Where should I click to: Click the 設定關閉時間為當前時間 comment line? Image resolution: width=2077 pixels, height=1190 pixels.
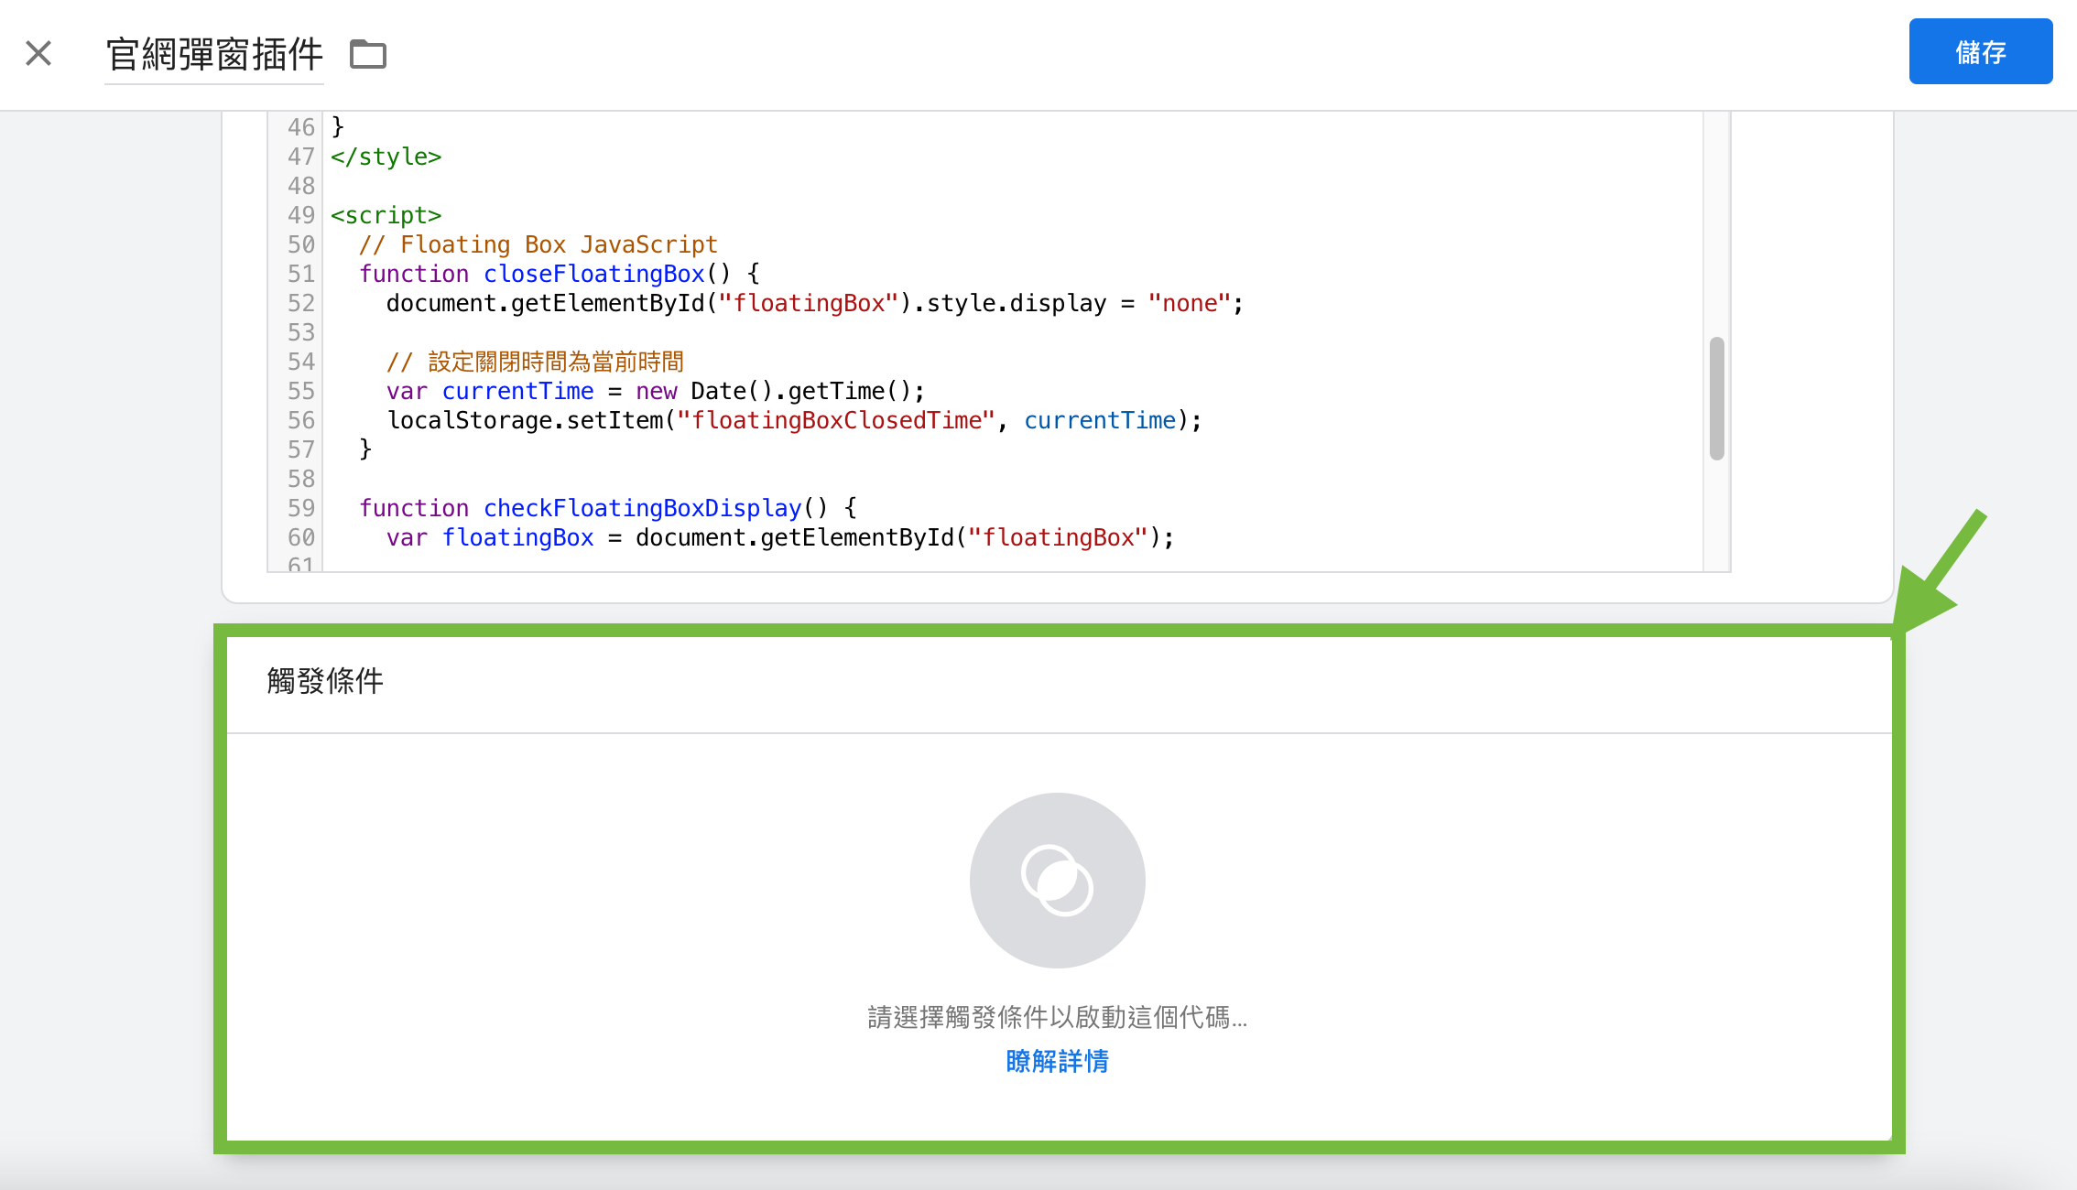[535, 362]
